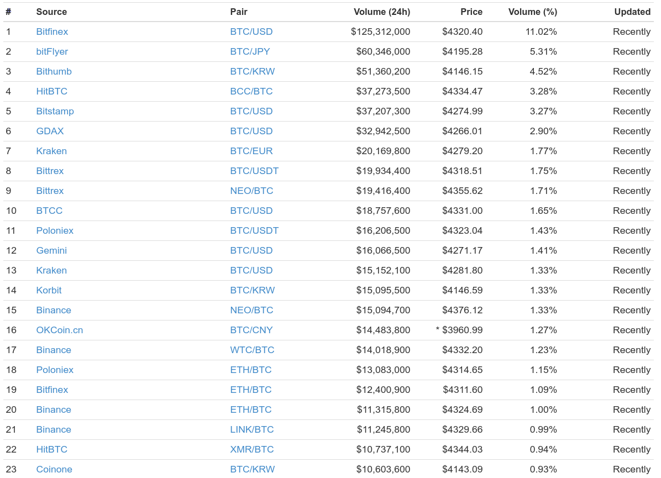This screenshot has height=478, width=661.
Task: Open Kraken link in row 7
Action: (51, 151)
